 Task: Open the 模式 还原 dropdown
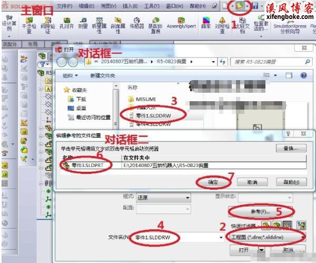pyautogui.click(x=163, y=198)
